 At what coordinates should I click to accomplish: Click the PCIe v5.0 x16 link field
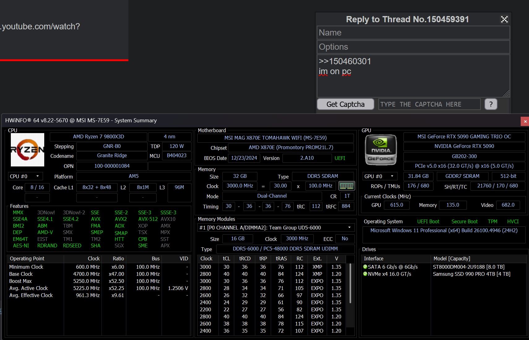[x=464, y=166]
